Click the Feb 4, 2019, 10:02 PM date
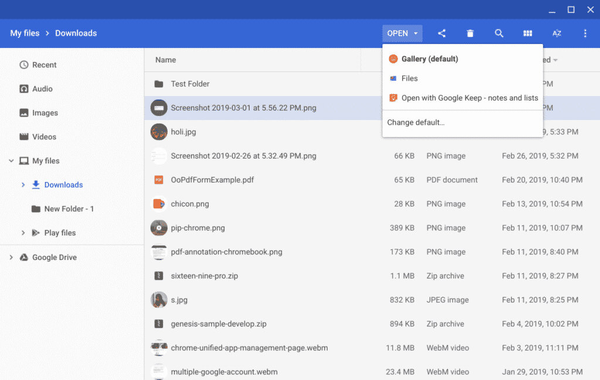The width and height of the screenshot is (600, 380). pyautogui.click(x=540, y=324)
